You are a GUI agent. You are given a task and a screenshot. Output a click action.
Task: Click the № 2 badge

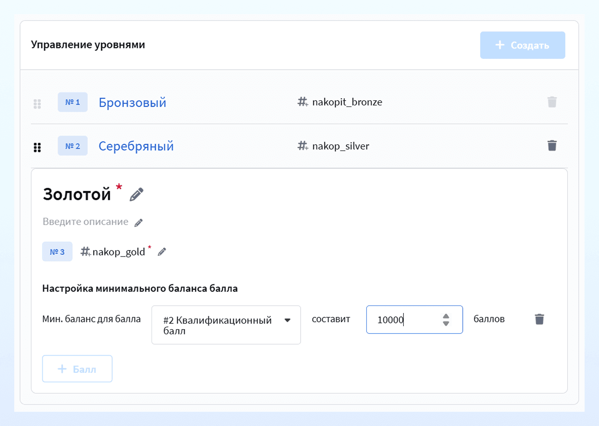[x=73, y=146]
